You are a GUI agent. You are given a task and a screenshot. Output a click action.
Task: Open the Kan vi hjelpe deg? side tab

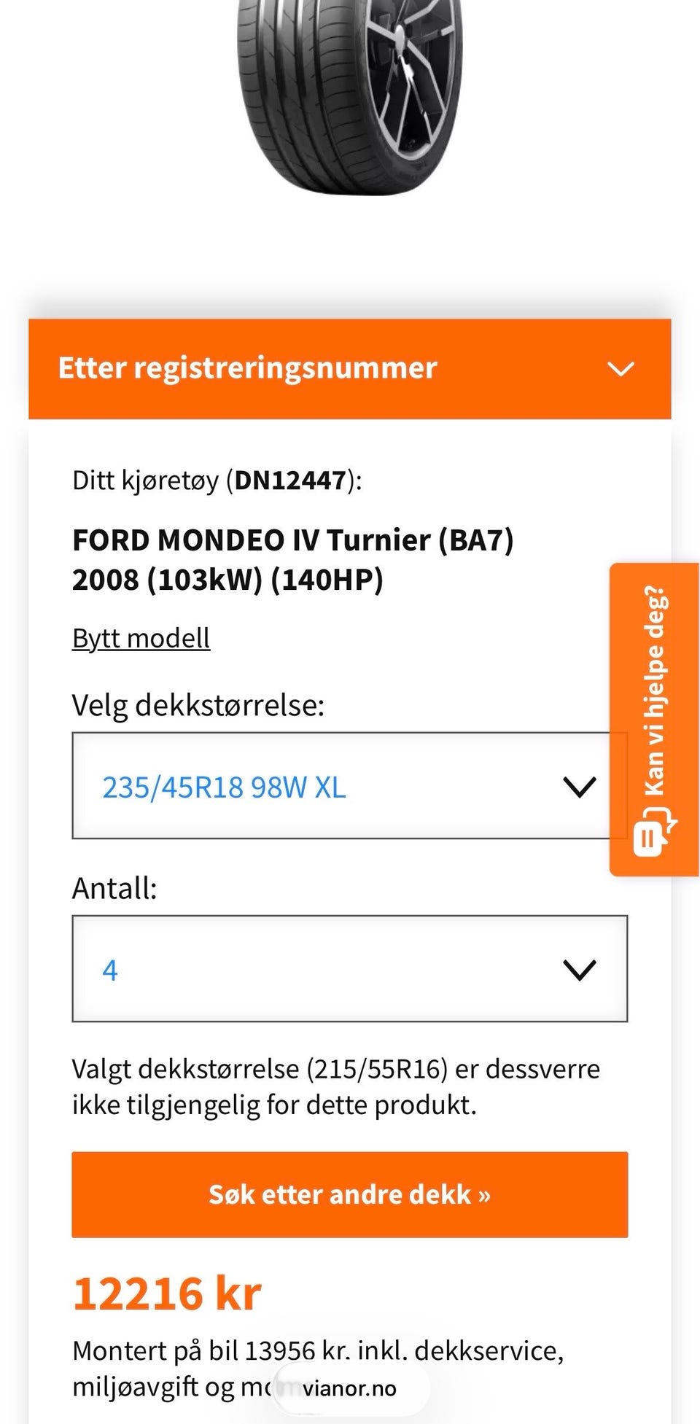pyautogui.click(x=654, y=719)
